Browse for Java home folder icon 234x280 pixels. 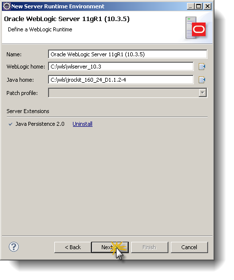pos(202,80)
